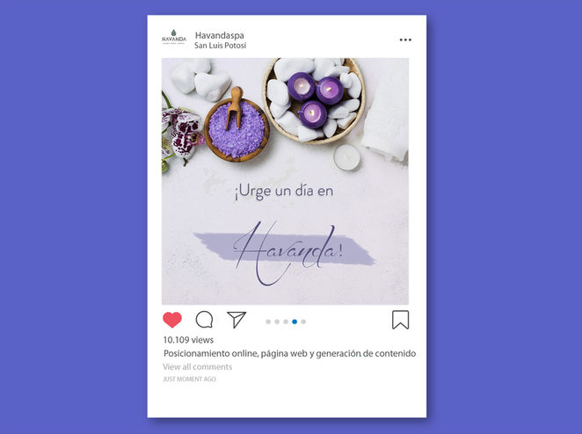Save post with the bookmark icon
Image resolution: width=582 pixels, height=434 pixels.
tap(401, 320)
